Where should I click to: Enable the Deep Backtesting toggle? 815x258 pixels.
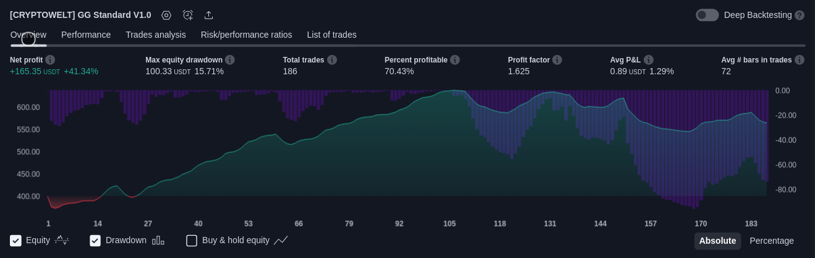click(707, 15)
